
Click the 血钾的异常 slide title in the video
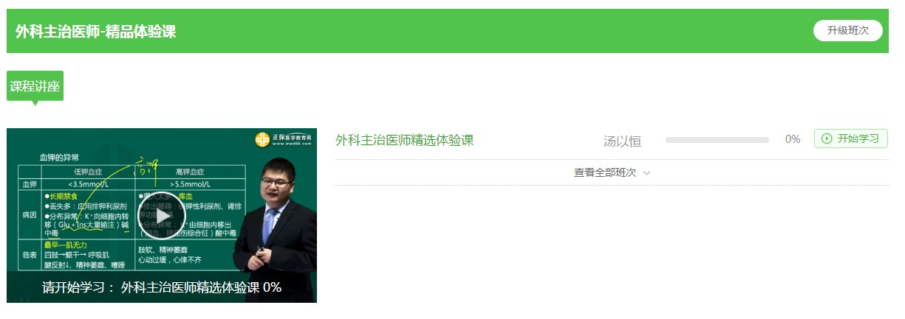[59, 157]
